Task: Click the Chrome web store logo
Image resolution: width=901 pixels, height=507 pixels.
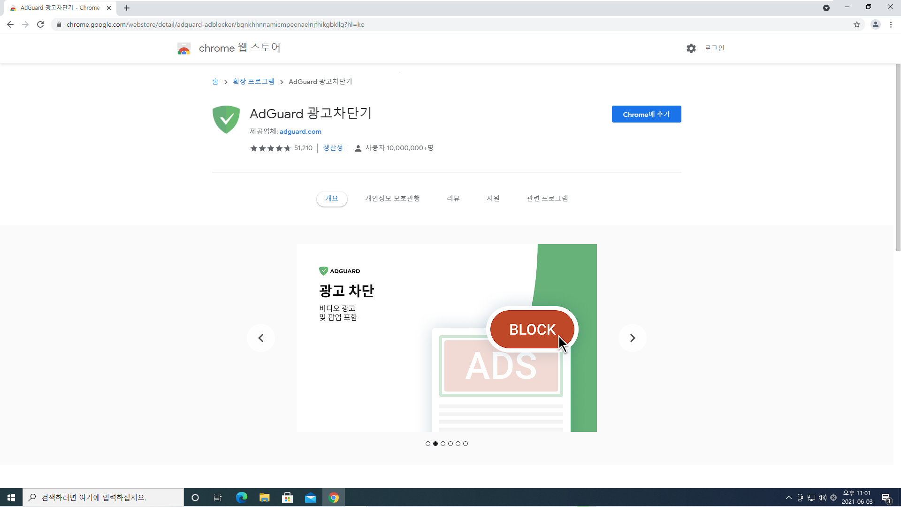Action: click(x=184, y=48)
